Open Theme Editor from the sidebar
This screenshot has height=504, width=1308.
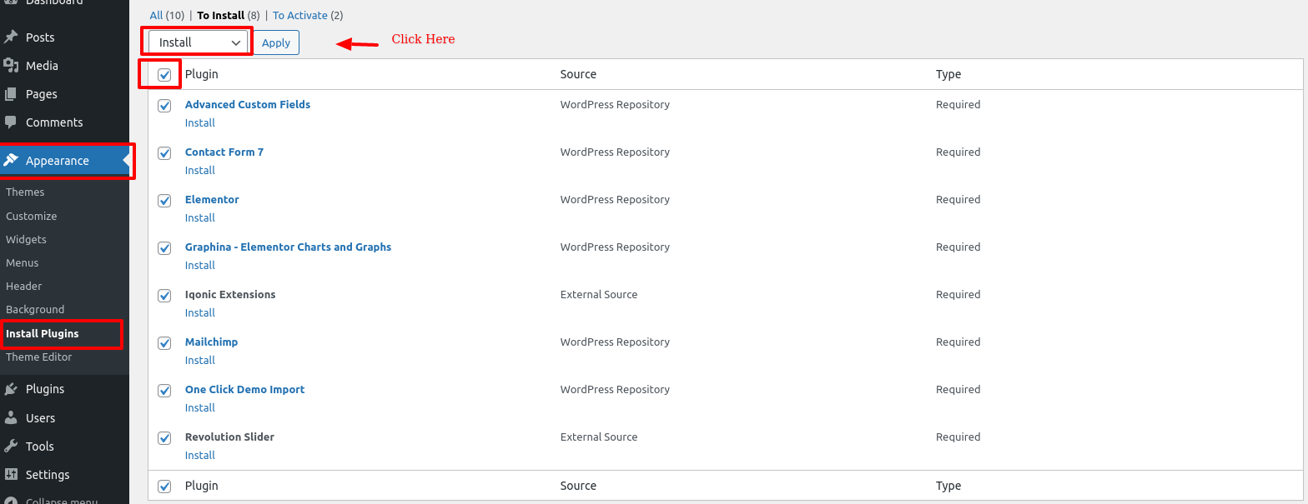click(39, 357)
